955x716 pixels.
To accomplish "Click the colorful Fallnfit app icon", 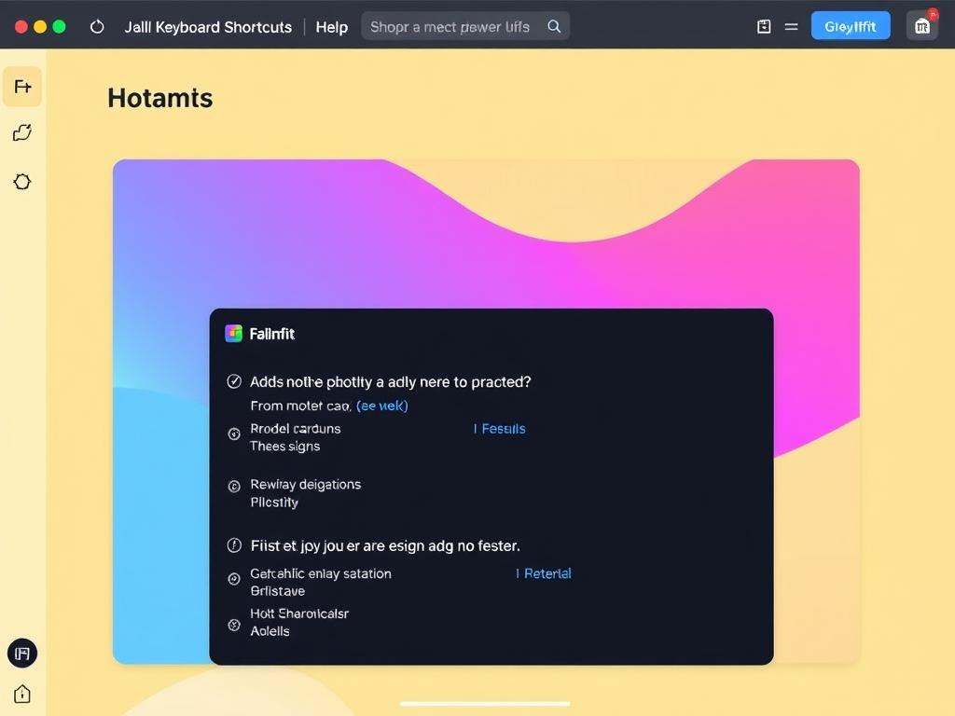I will click(233, 334).
